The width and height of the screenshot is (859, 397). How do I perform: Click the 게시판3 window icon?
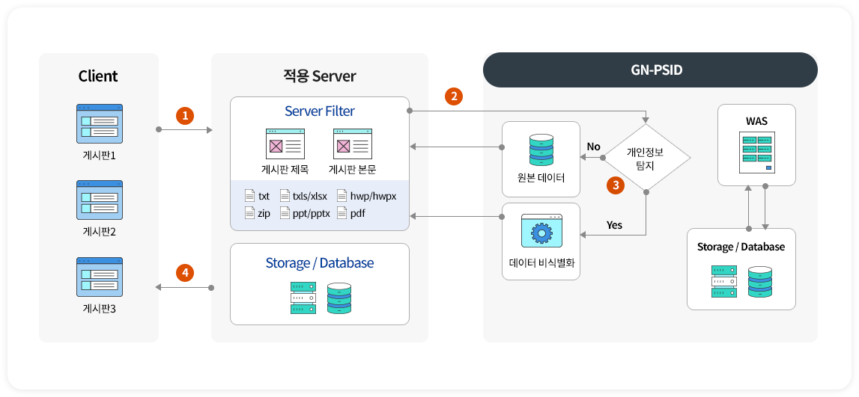(99, 277)
